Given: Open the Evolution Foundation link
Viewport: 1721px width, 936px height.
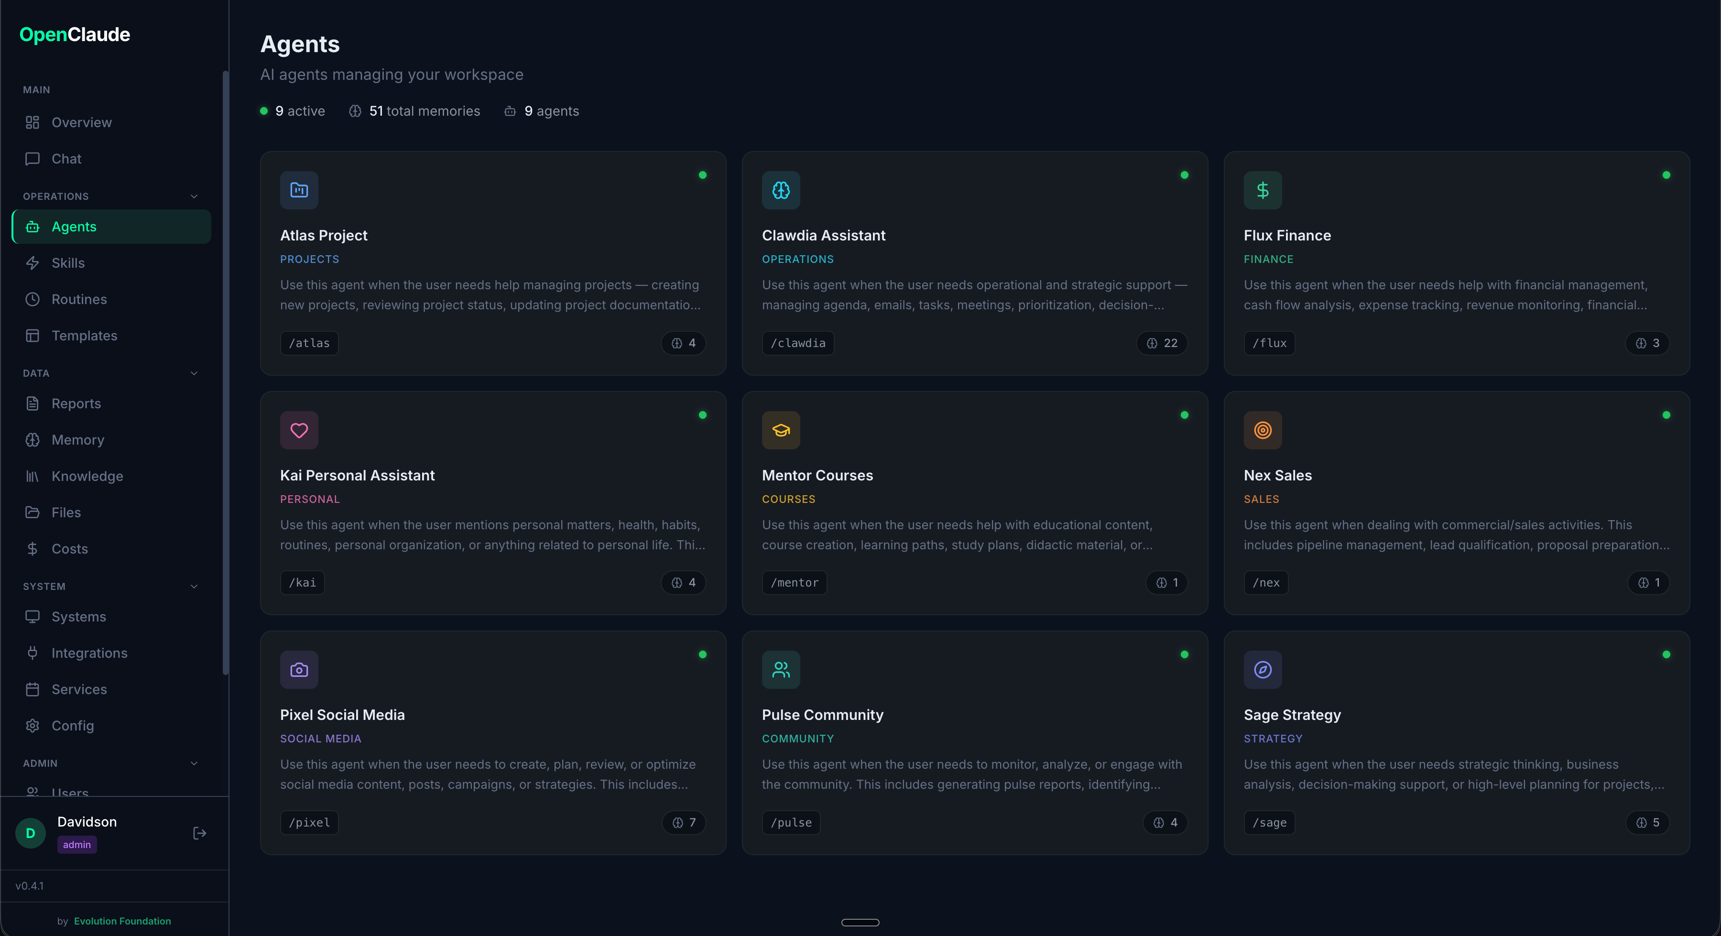Looking at the screenshot, I should 122,921.
